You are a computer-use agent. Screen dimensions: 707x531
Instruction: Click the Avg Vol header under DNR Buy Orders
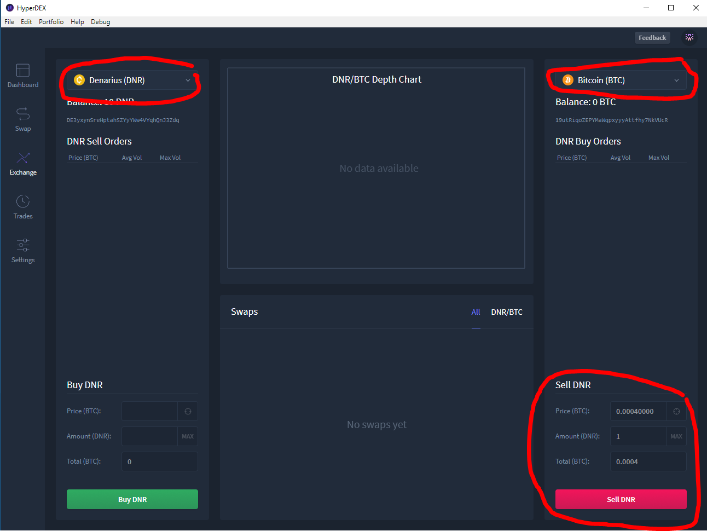pyautogui.click(x=621, y=158)
